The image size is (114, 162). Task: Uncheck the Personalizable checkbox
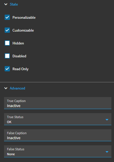[7, 17]
